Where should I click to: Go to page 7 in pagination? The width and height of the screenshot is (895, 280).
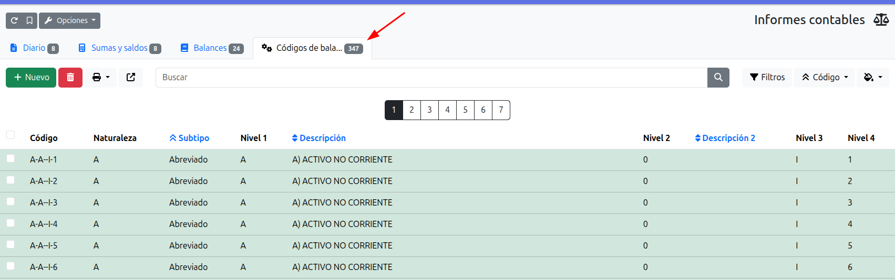(501, 110)
